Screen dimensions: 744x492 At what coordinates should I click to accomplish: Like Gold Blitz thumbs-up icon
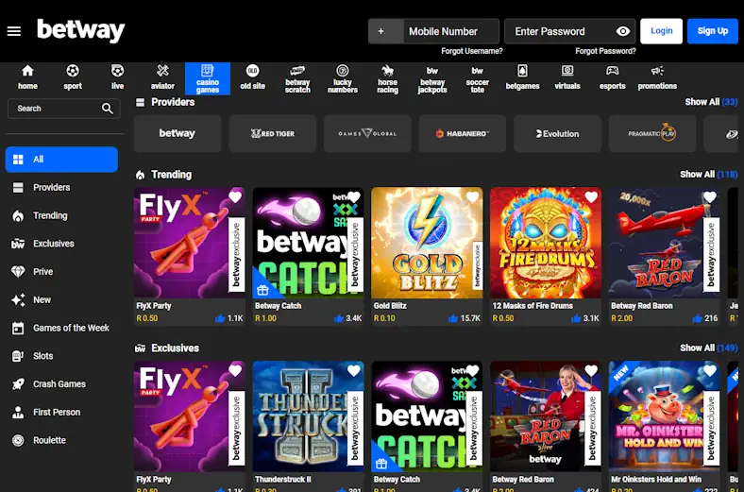453,318
